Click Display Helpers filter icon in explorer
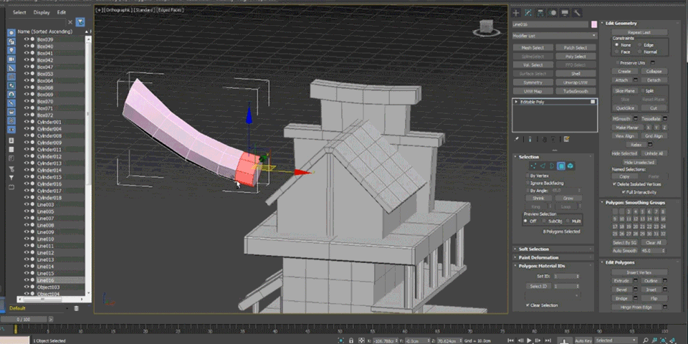688x344 pixels. pyautogui.click(x=11, y=67)
